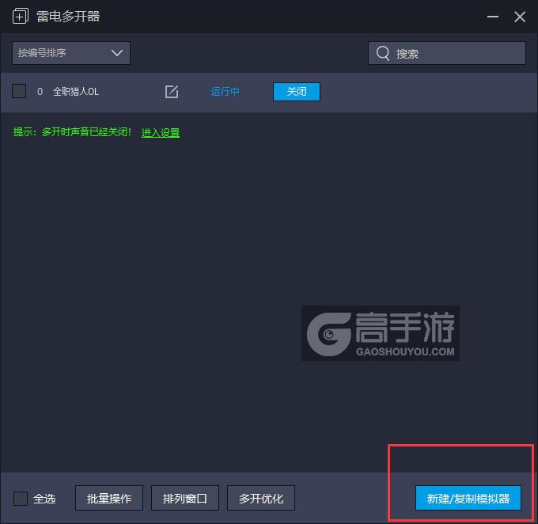Click the 排列窗口 button
This screenshot has width=538, height=524.
(x=185, y=498)
